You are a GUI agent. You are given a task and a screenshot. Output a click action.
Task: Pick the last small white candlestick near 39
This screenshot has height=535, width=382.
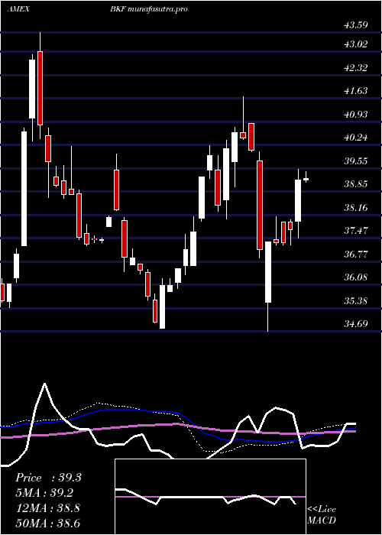[306, 179]
